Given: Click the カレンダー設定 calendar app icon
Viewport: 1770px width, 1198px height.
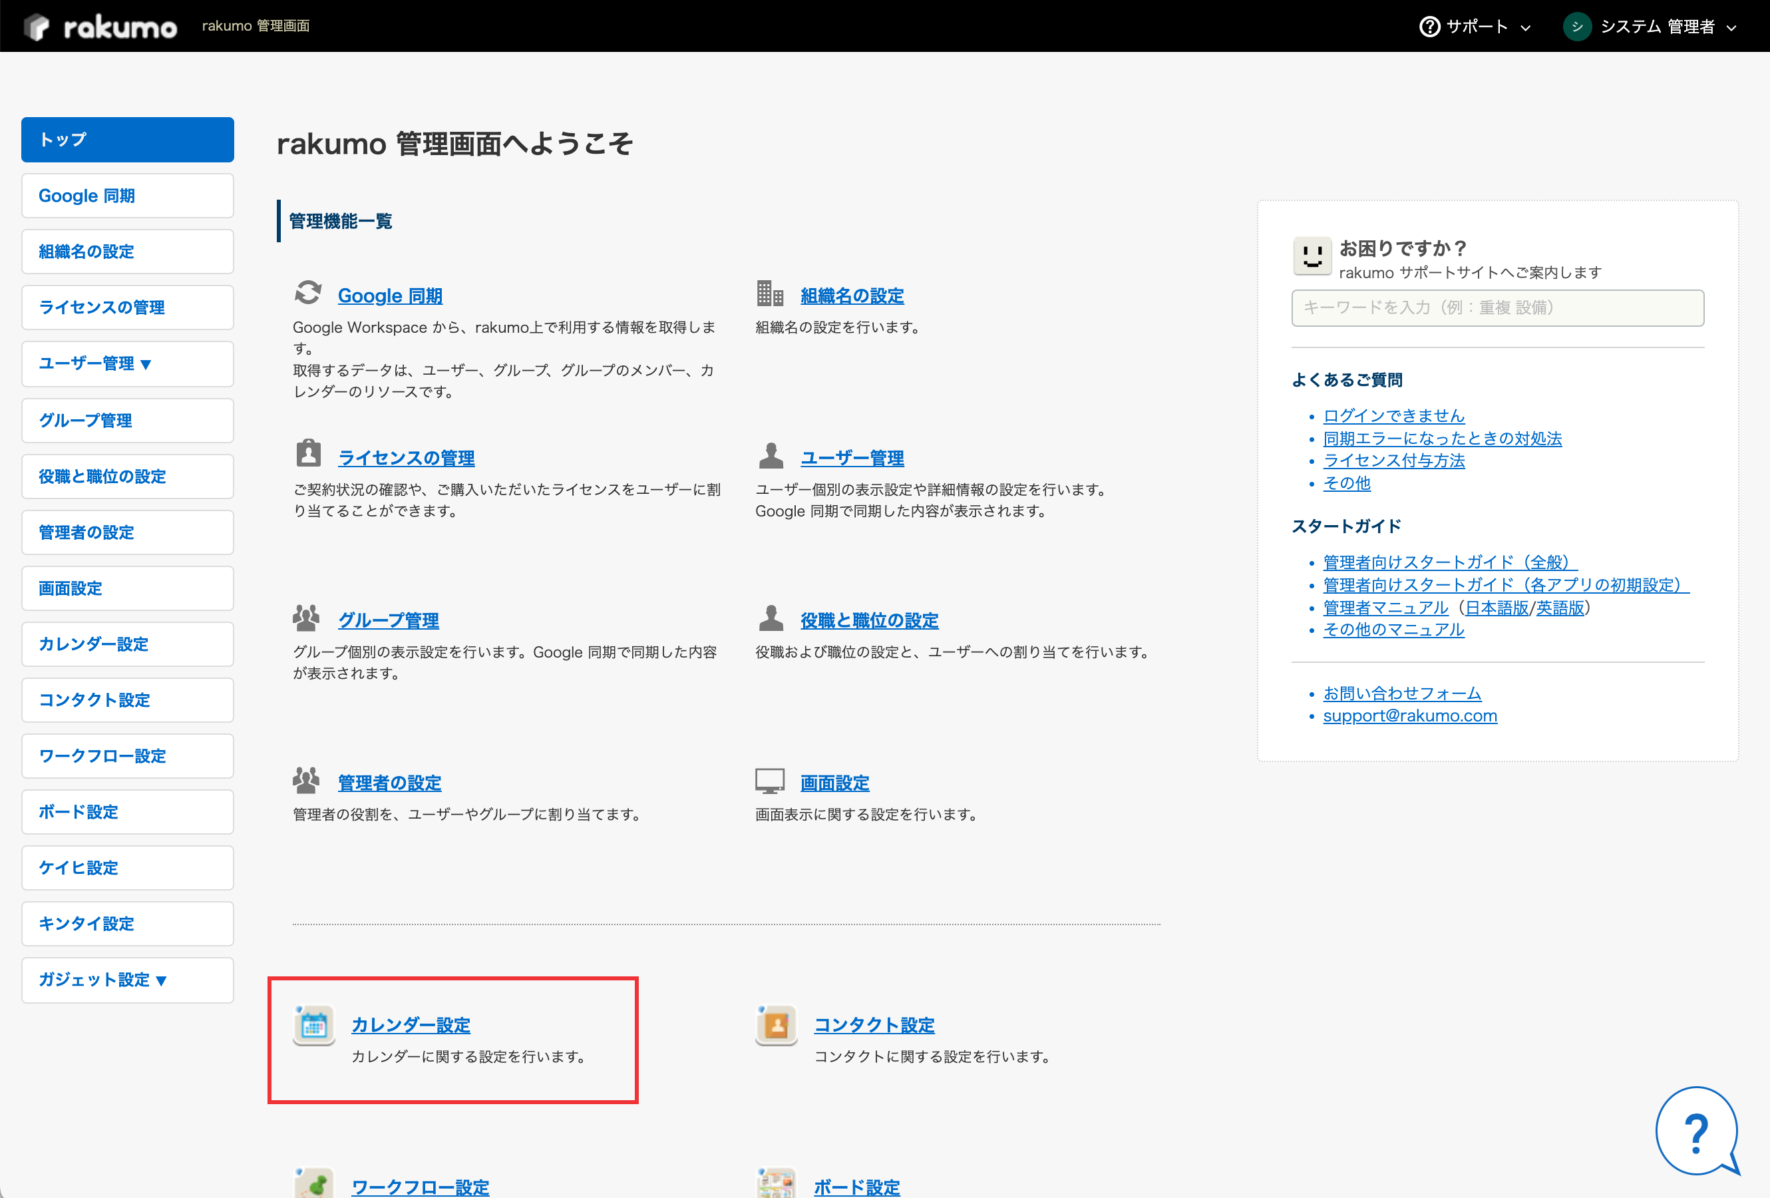Looking at the screenshot, I should click(x=314, y=1025).
